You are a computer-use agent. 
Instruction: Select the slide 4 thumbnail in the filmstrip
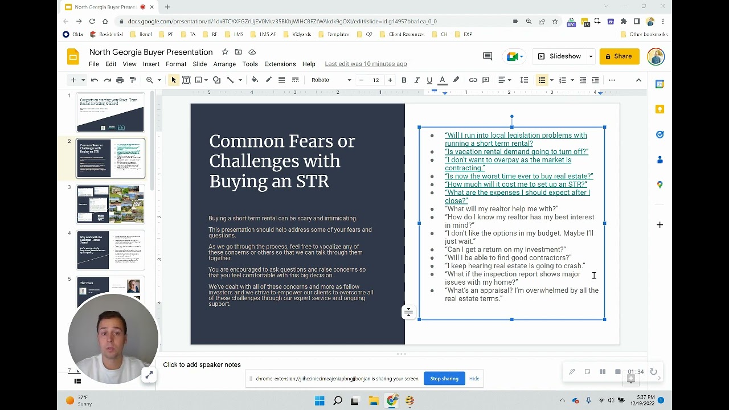point(111,250)
